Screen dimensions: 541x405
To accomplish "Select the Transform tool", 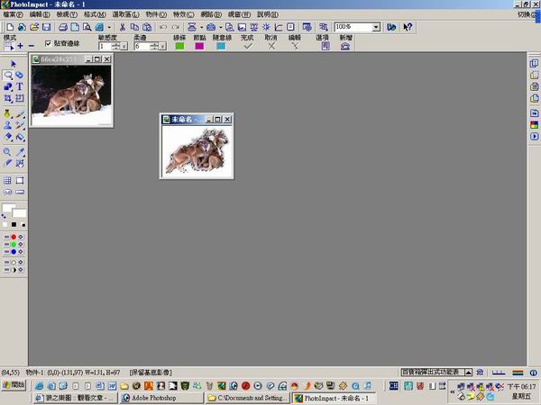I will [x=20, y=98].
